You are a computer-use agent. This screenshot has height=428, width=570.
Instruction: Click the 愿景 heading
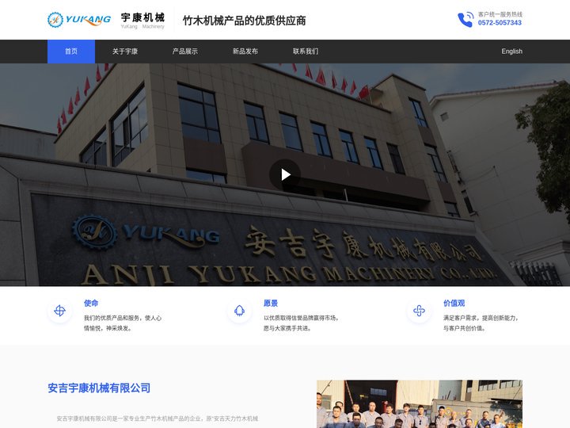click(271, 303)
